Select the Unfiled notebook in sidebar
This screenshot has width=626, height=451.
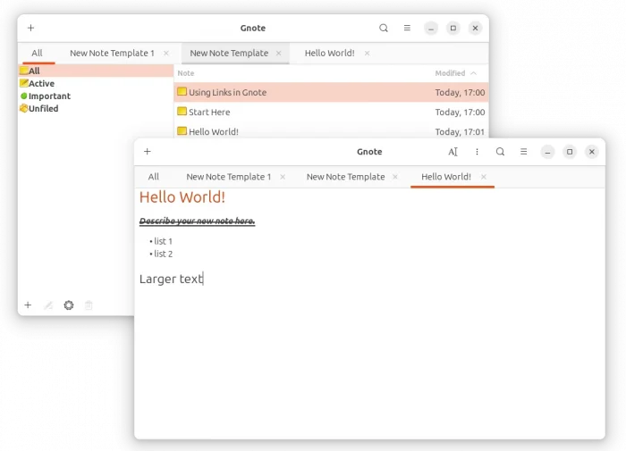(43, 109)
